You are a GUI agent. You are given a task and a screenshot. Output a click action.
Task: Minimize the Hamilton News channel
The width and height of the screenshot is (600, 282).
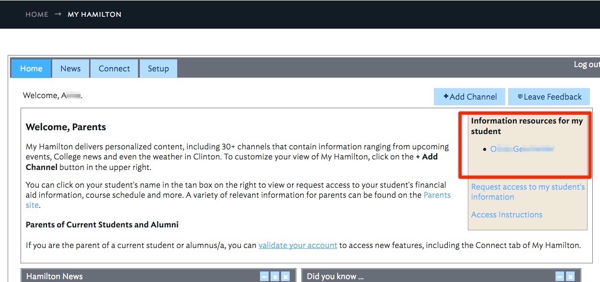point(264,276)
